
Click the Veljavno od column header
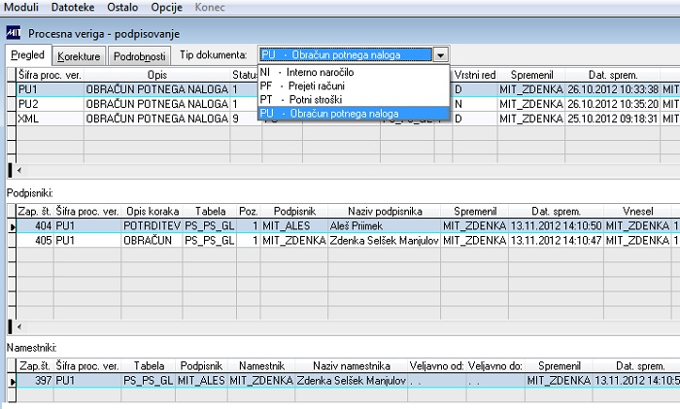(436, 365)
